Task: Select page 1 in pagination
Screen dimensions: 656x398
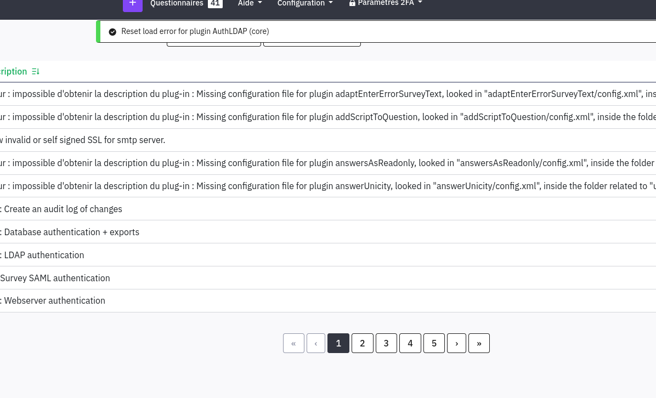Action: point(338,343)
